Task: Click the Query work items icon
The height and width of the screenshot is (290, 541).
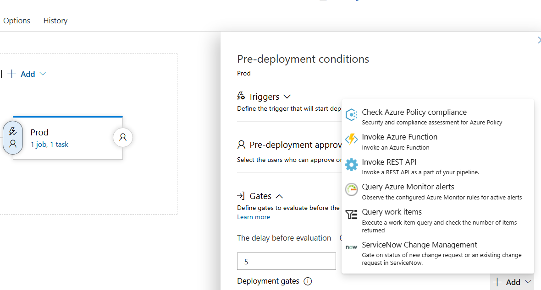Action: coord(351,215)
